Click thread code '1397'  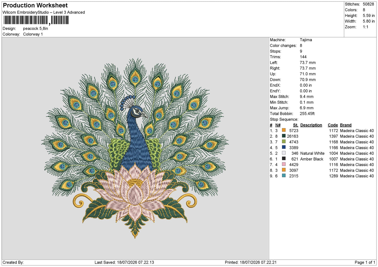334,136
